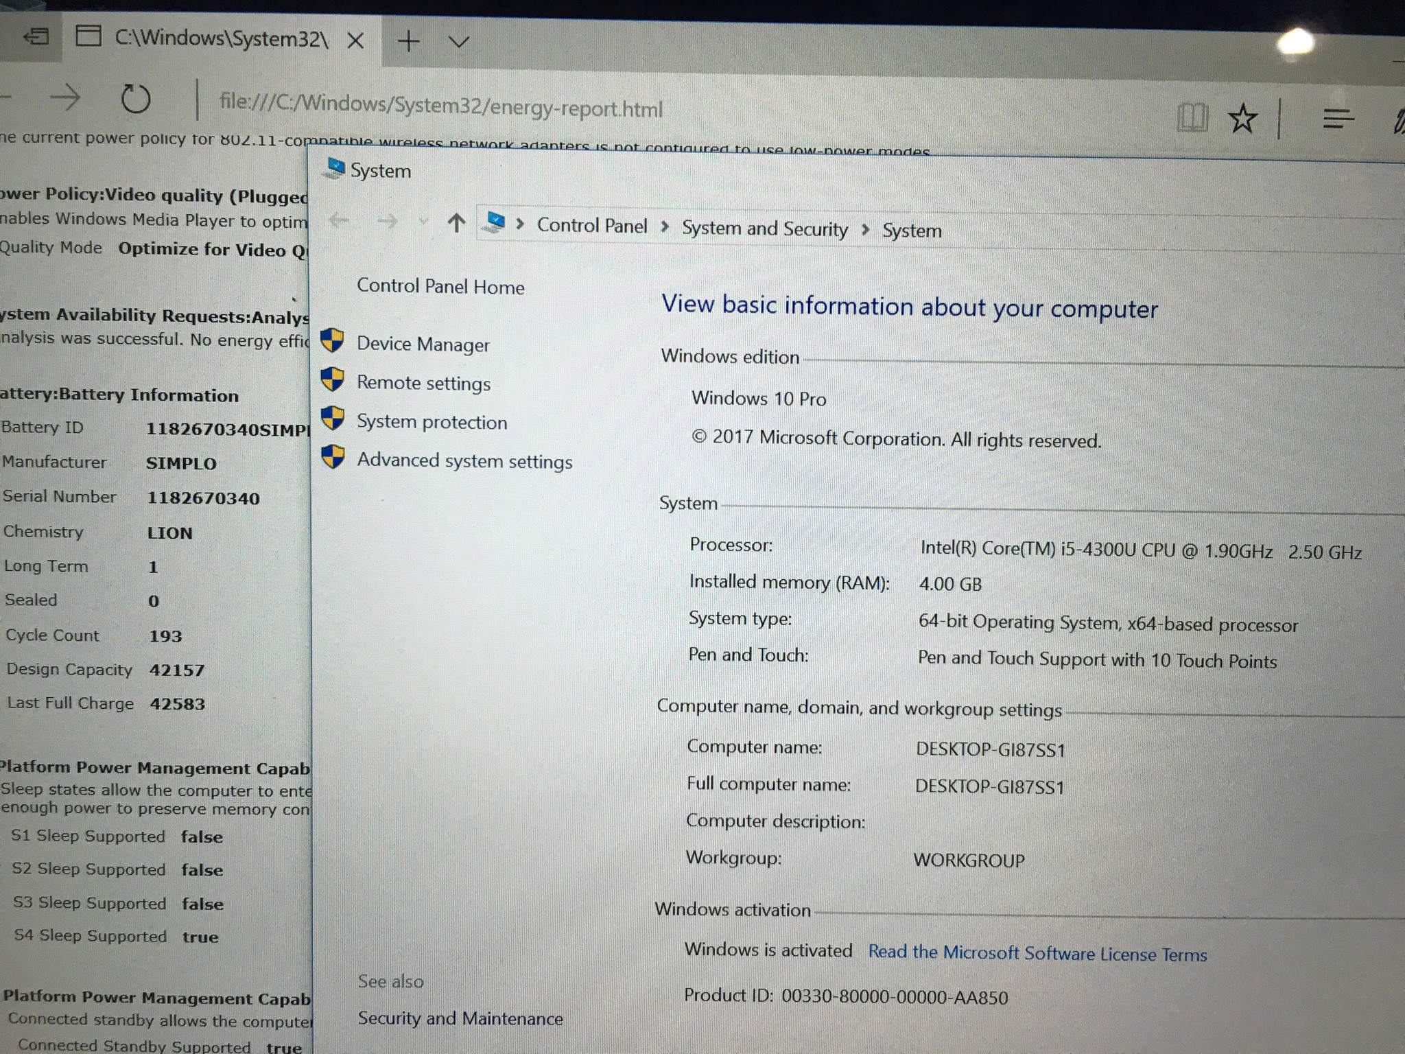1405x1054 pixels.
Task: Click the Edge address bar URL
Action: point(441,106)
